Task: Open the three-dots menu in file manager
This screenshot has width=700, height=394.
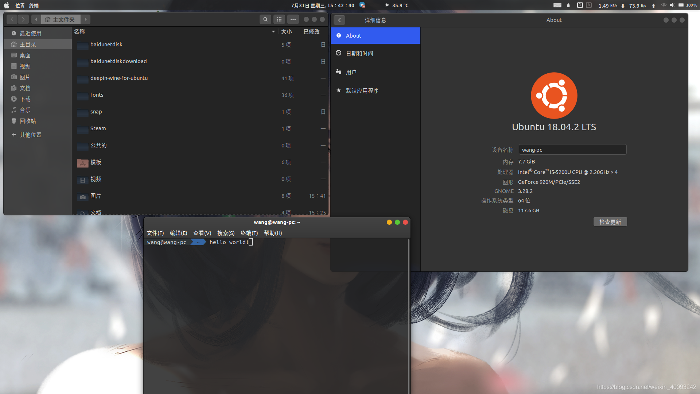Action: tap(293, 19)
